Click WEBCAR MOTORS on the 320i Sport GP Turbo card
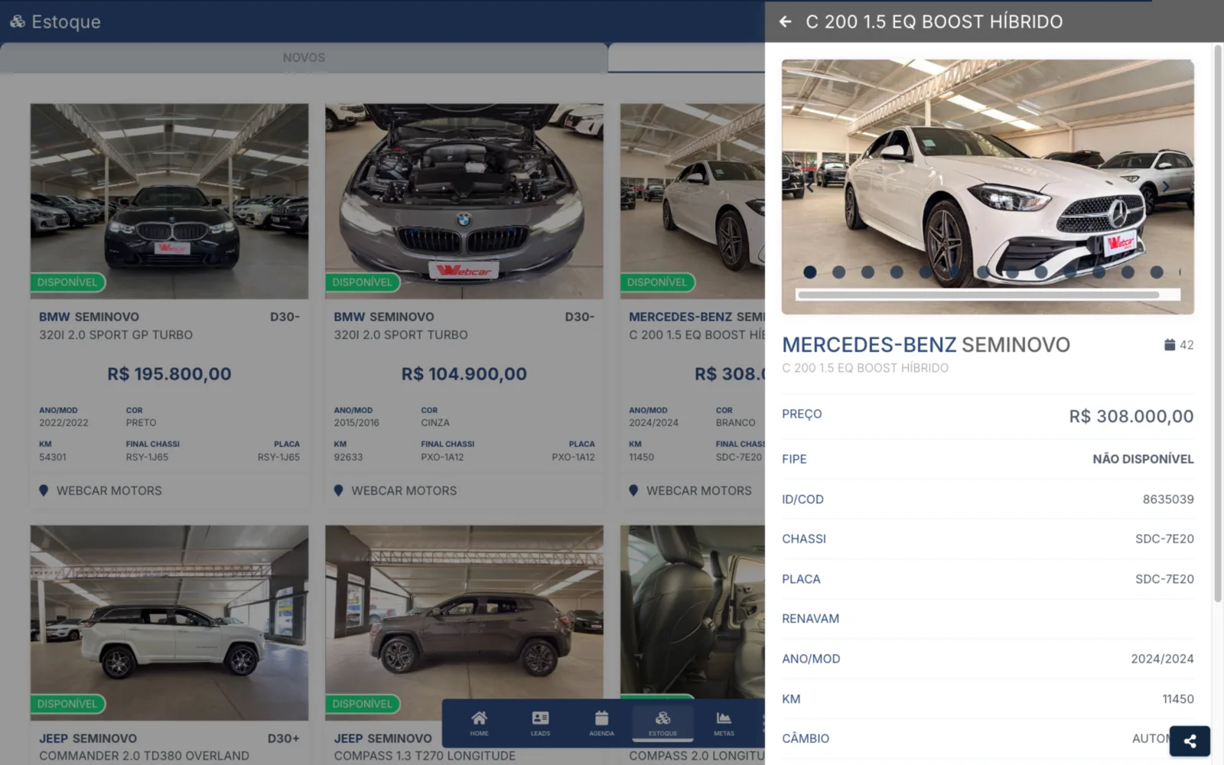The height and width of the screenshot is (765, 1224). click(109, 490)
